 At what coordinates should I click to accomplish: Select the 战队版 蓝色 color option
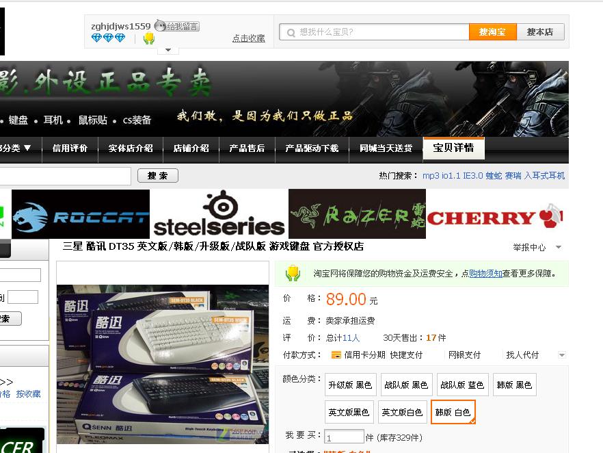coord(462,385)
